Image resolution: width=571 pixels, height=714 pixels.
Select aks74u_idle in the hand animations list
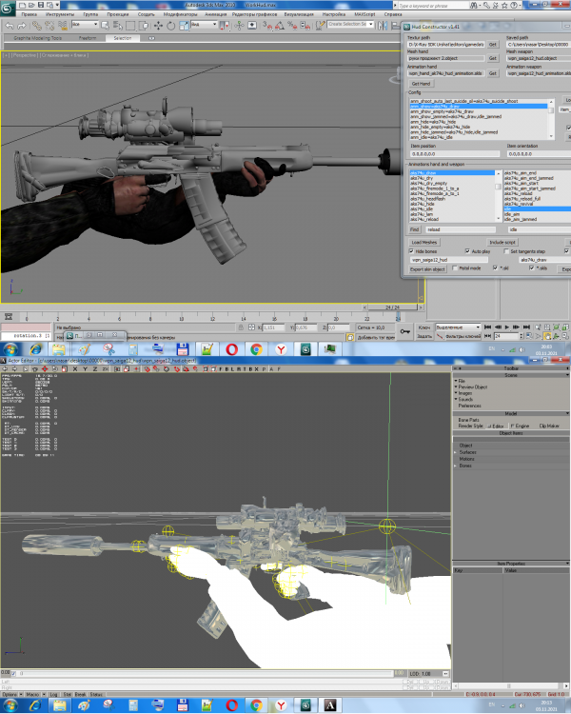426,207
